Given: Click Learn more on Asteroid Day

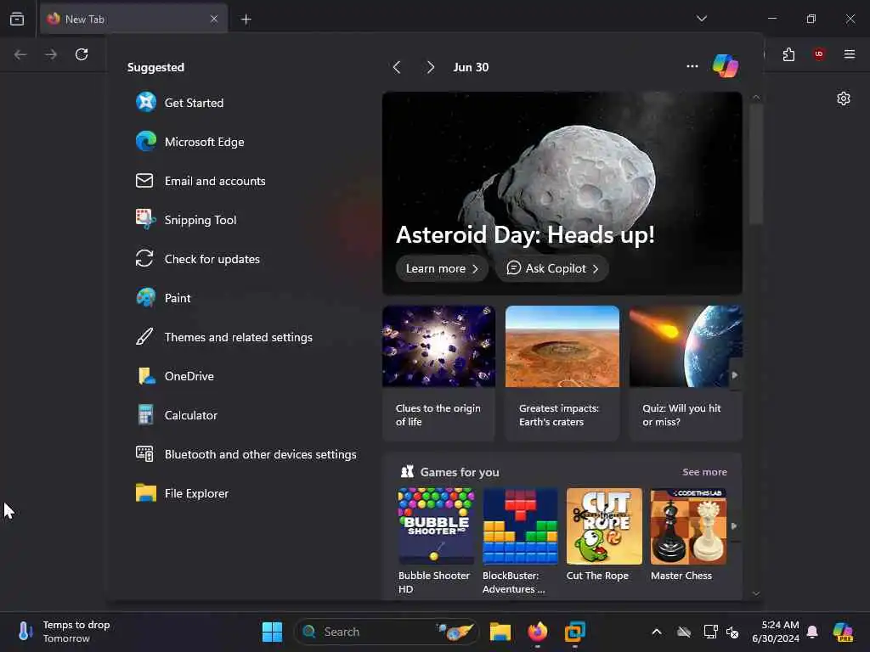Looking at the screenshot, I should [442, 268].
